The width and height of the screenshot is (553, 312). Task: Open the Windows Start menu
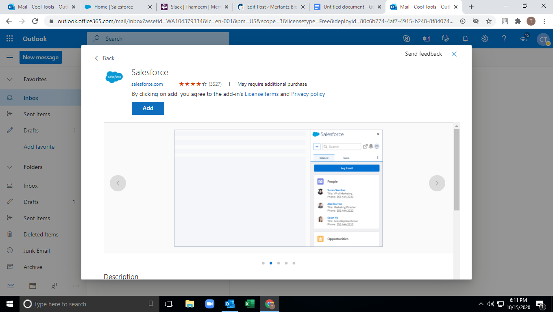(x=10, y=304)
